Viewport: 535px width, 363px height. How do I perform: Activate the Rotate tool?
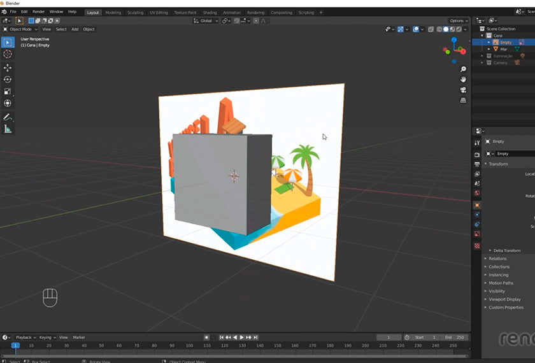coord(8,80)
